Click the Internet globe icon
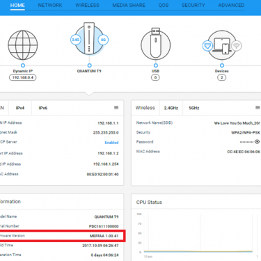 point(23,45)
